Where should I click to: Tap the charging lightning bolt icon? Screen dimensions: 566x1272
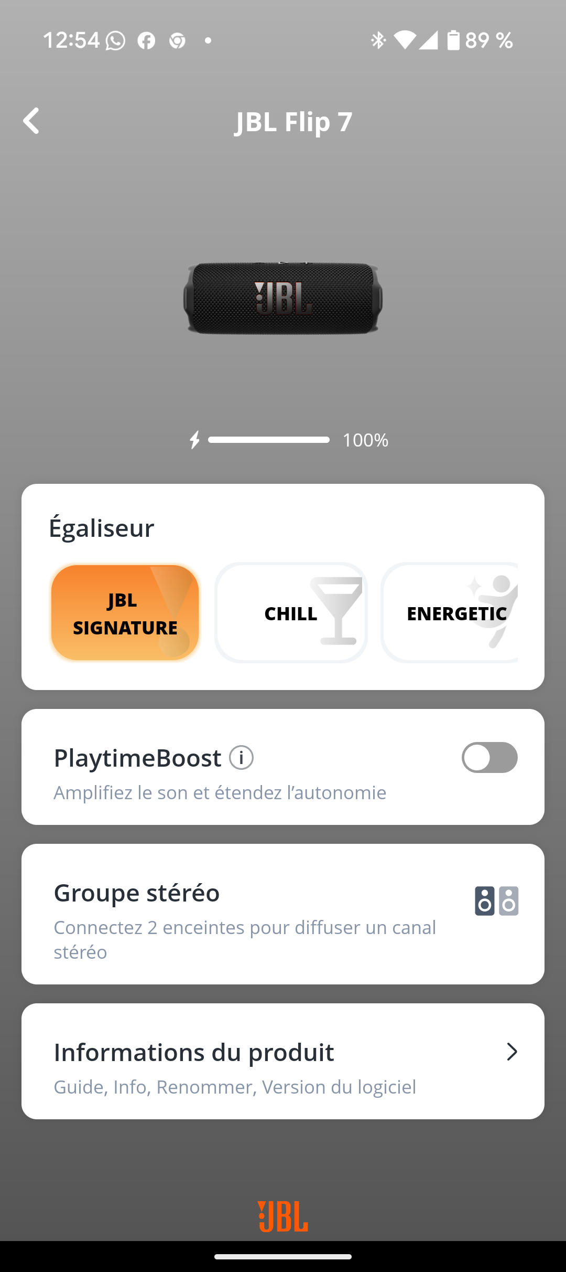195,440
